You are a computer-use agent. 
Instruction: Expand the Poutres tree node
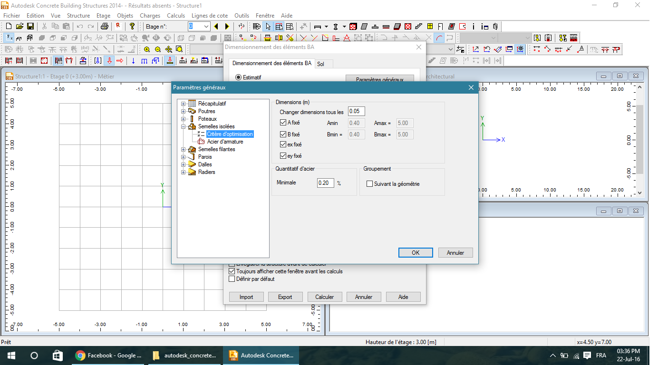tap(183, 111)
